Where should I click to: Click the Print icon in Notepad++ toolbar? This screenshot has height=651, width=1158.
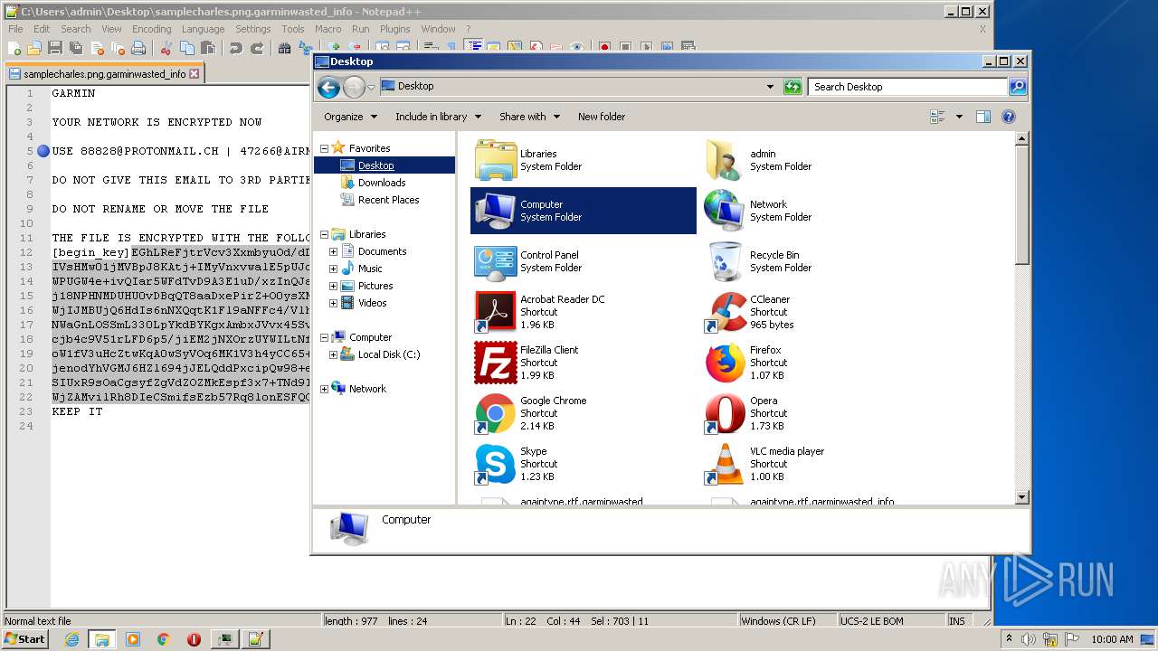(138, 48)
